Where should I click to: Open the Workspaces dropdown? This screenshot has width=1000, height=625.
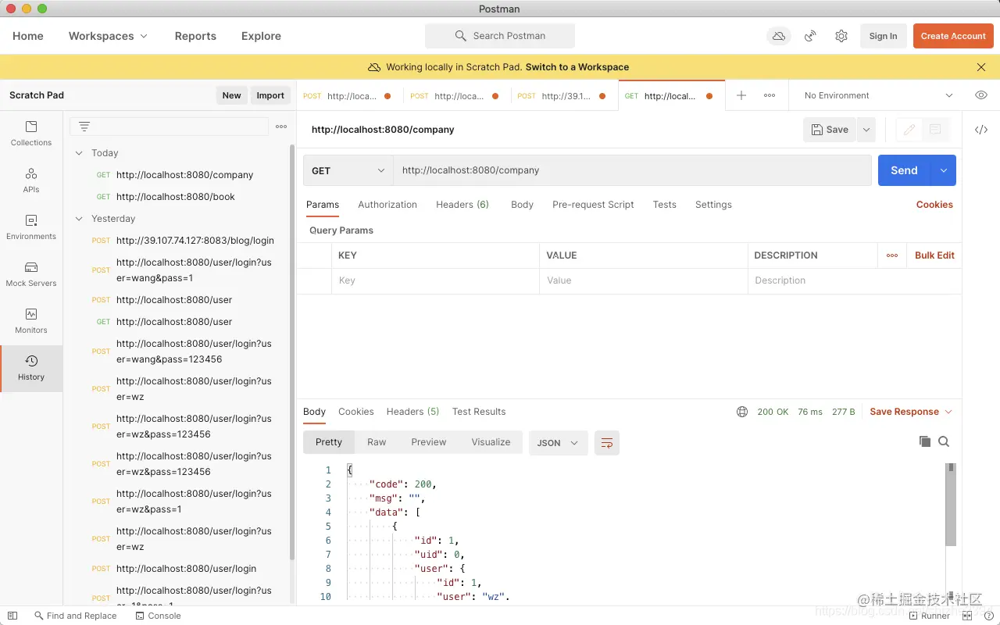click(108, 36)
